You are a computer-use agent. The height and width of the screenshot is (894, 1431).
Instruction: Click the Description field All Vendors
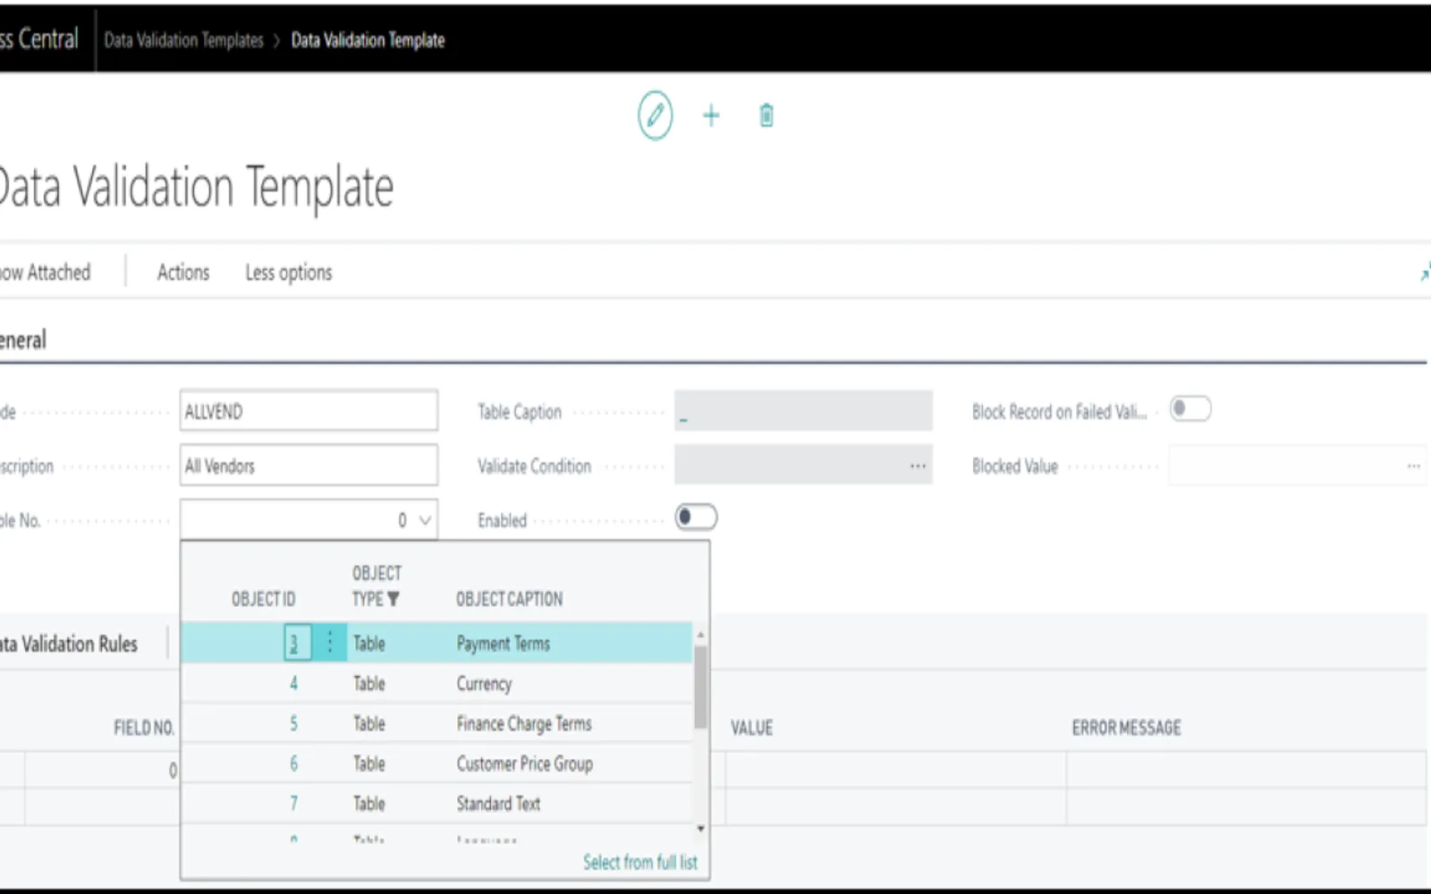(309, 466)
